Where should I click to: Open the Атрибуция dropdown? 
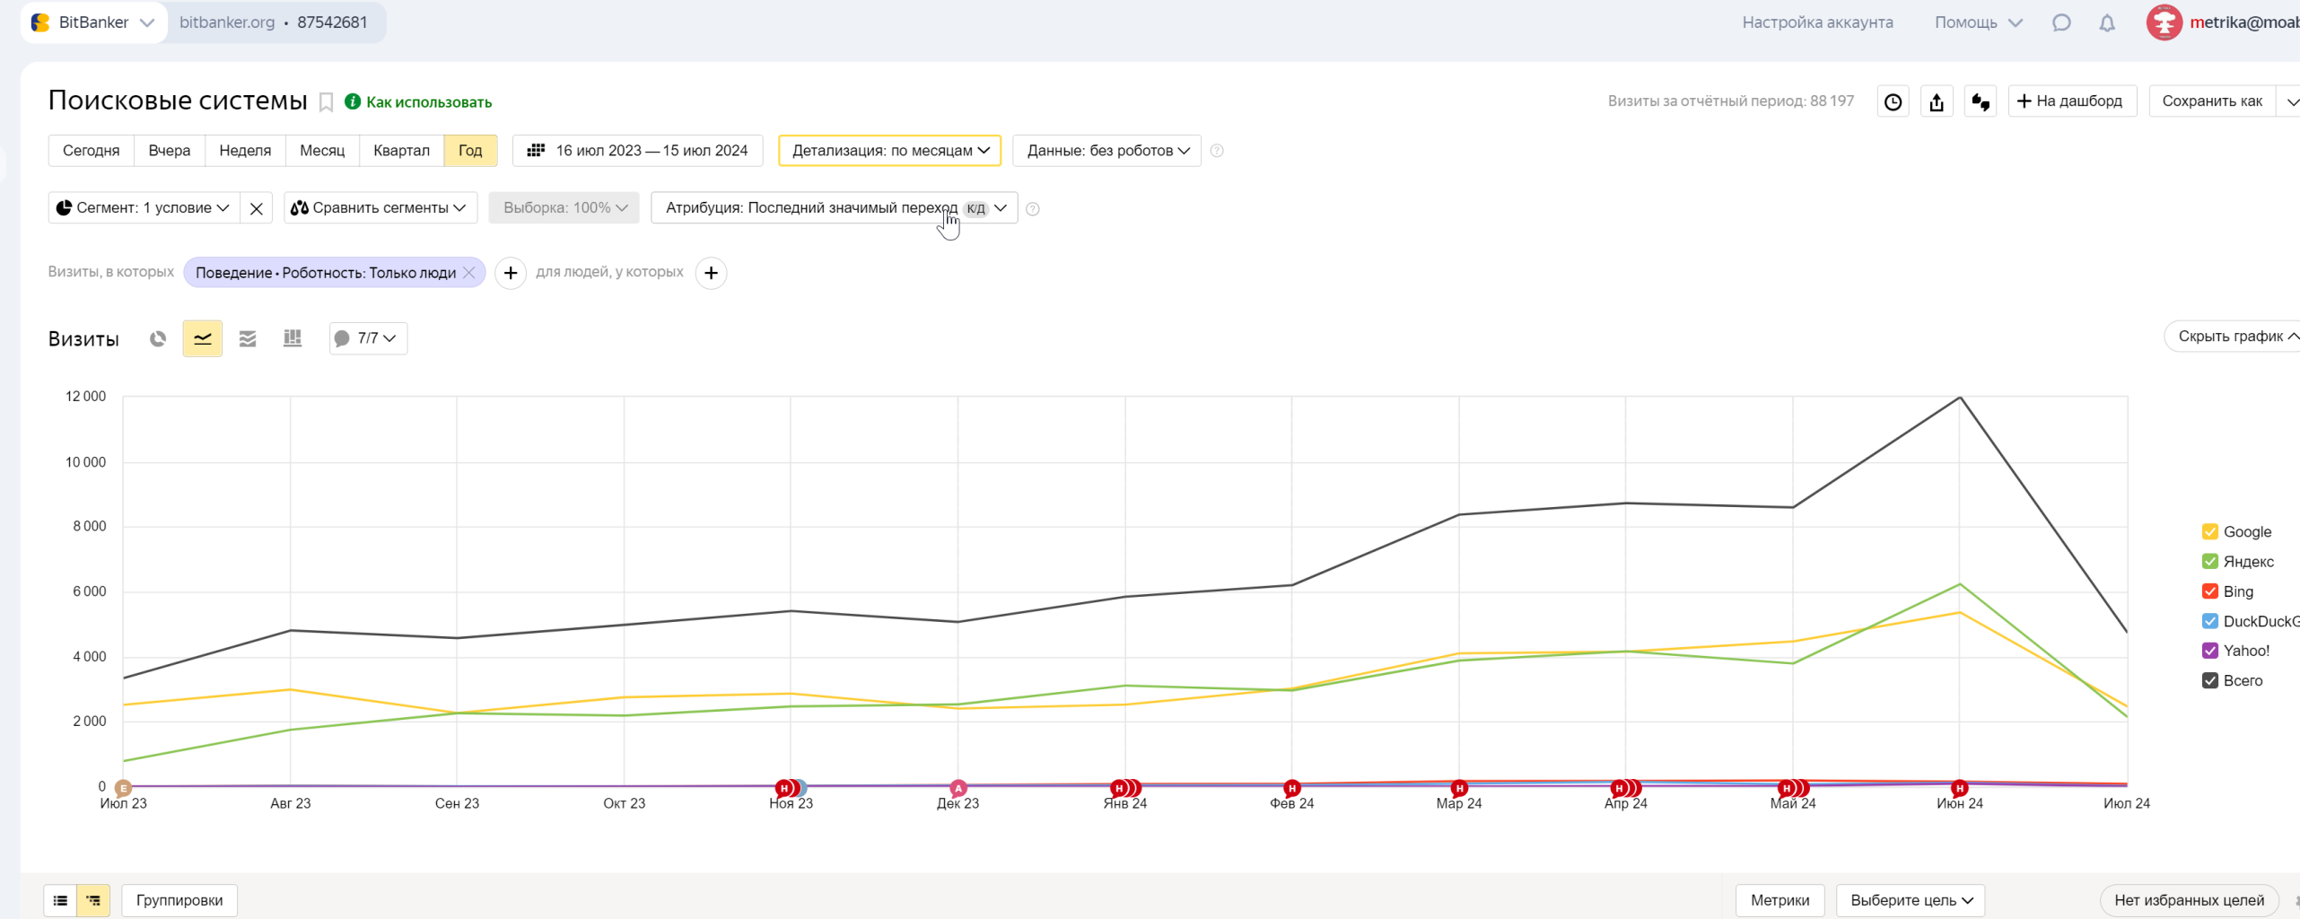(x=835, y=208)
